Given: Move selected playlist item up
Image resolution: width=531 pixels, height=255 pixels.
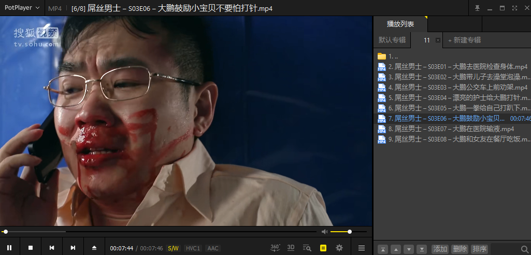Looking at the screenshot, I should (396, 249).
